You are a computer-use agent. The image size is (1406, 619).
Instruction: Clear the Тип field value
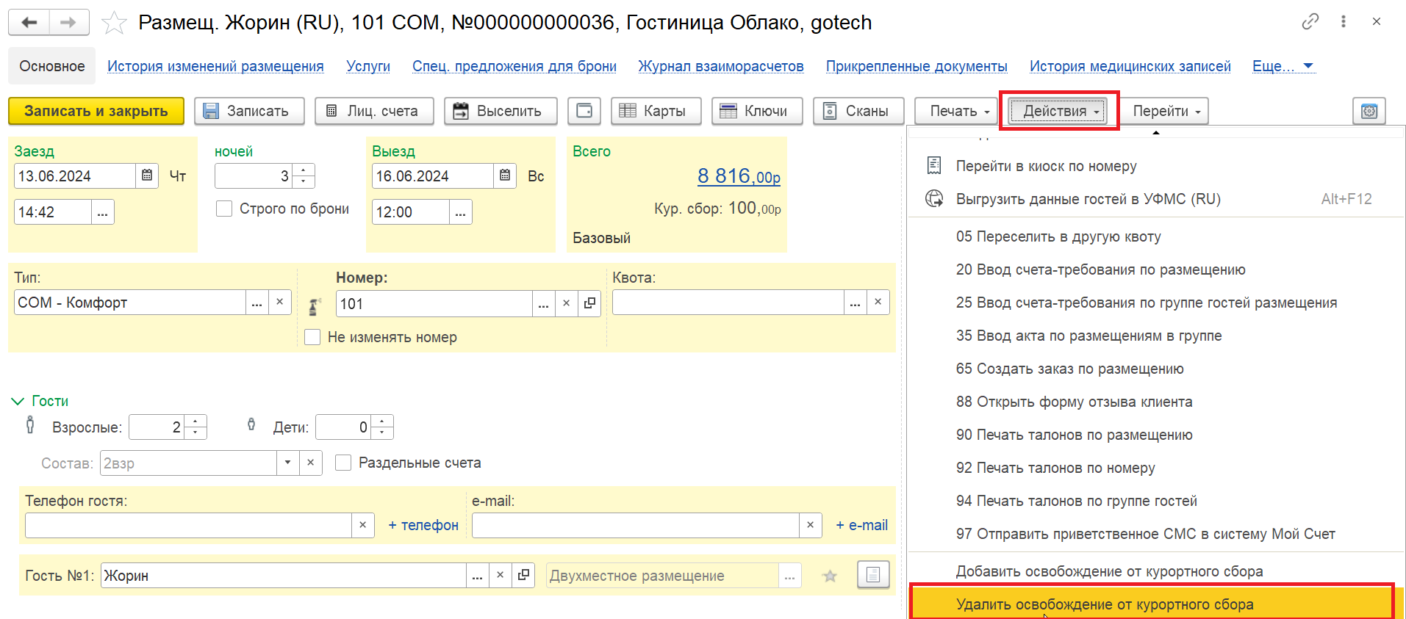279,303
